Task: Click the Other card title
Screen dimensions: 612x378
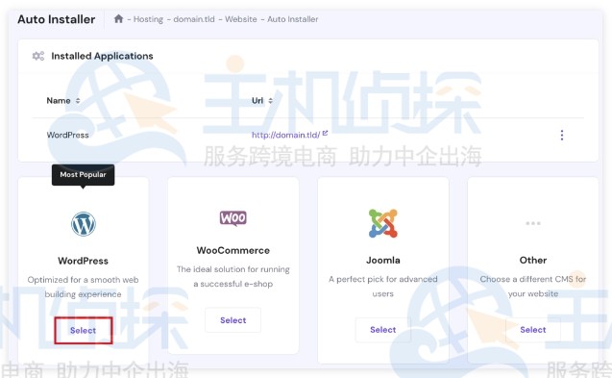Action: point(533,260)
